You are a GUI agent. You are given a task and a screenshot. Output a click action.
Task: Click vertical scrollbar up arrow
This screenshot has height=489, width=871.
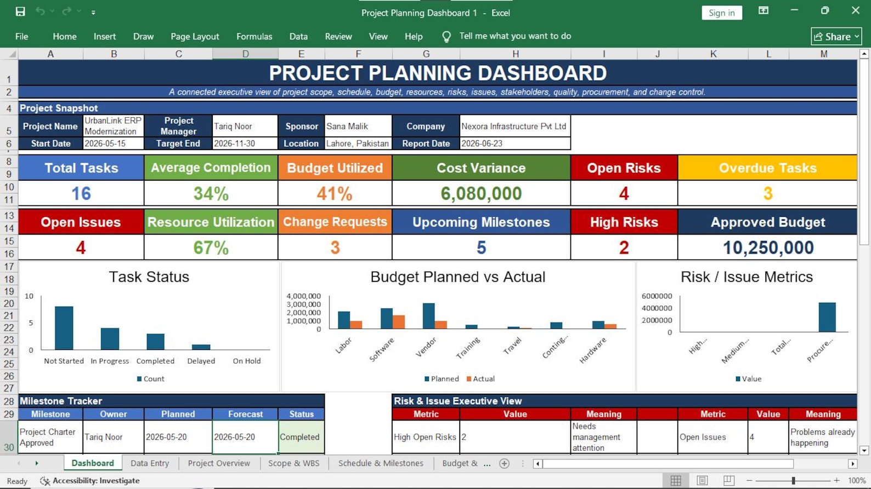(x=864, y=54)
